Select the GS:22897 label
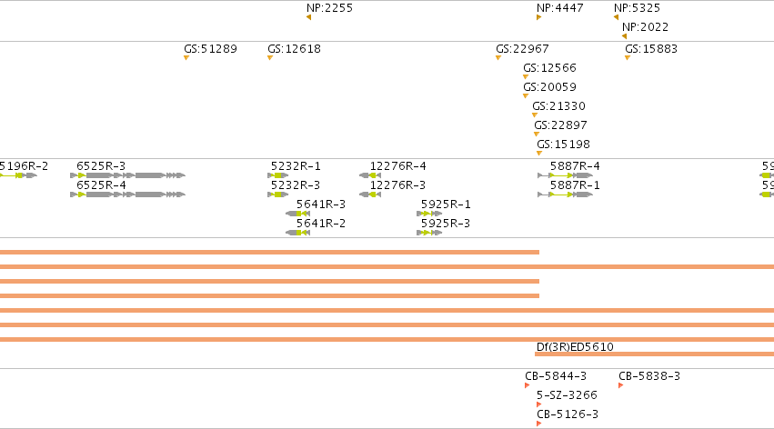 point(560,125)
